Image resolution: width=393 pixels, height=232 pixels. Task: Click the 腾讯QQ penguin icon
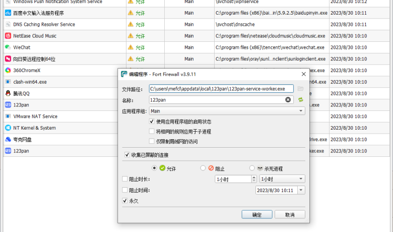[8, 93]
